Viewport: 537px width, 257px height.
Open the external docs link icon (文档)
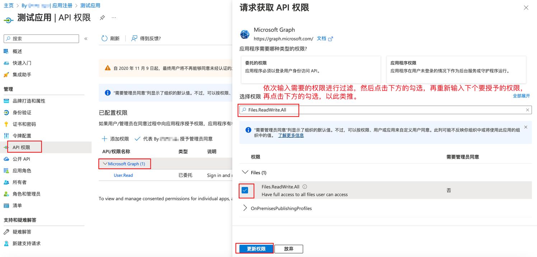[331, 39]
